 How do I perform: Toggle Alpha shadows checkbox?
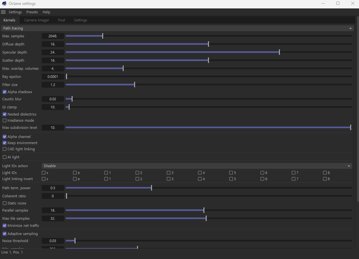click(x=5, y=92)
